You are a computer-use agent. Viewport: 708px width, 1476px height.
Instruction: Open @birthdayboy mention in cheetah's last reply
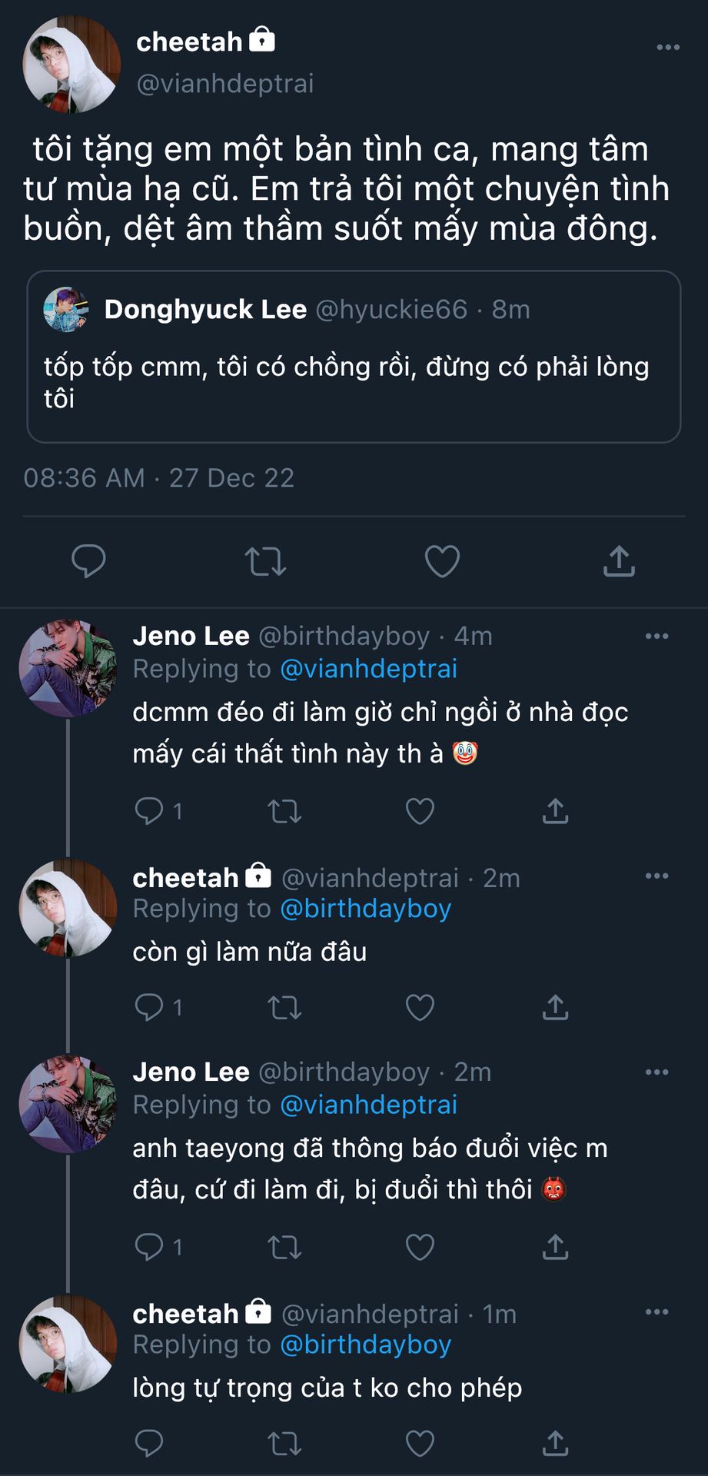click(x=365, y=1345)
